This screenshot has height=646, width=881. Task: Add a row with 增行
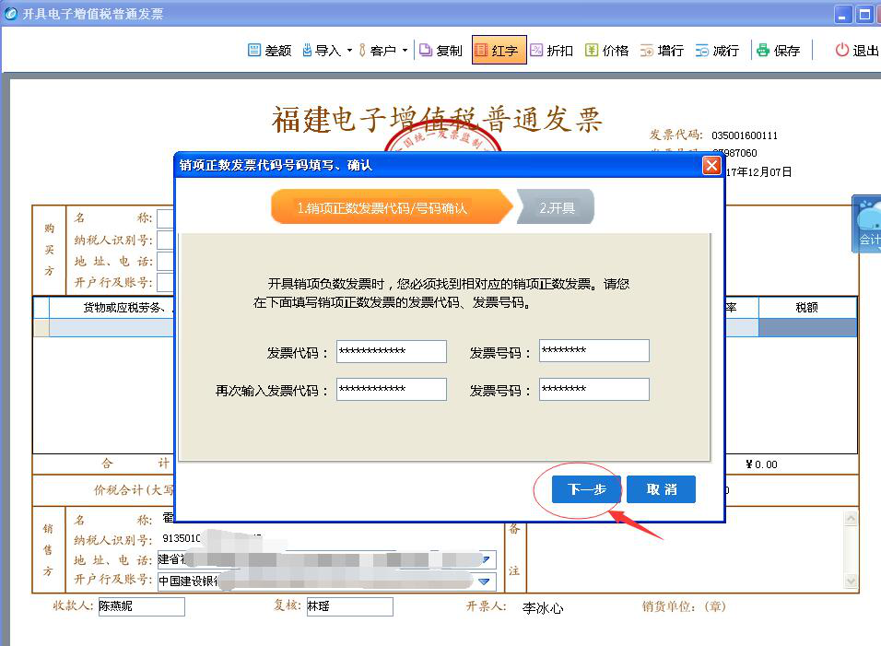tap(648, 51)
